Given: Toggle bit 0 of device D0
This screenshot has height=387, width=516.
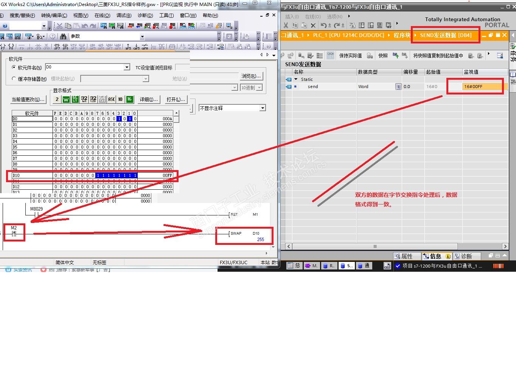Looking at the screenshot, I should [135, 119].
